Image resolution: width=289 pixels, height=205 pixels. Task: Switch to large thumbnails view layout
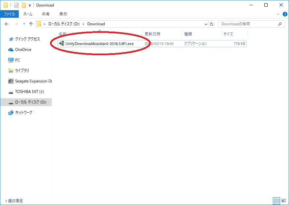(284, 201)
